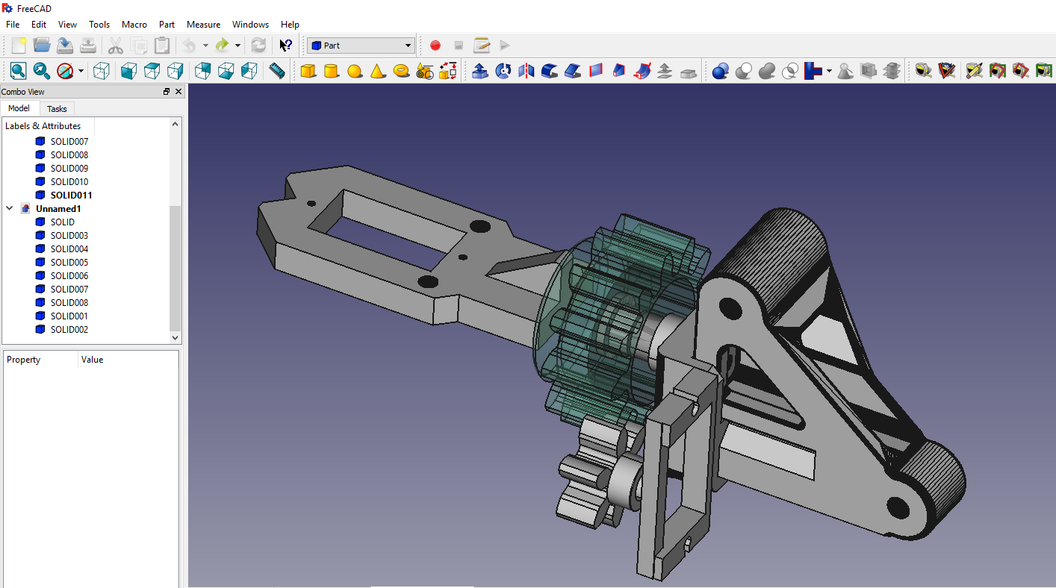Open the Boolean operation tool
The width and height of the screenshot is (1056, 588).
(x=721, y=71)
